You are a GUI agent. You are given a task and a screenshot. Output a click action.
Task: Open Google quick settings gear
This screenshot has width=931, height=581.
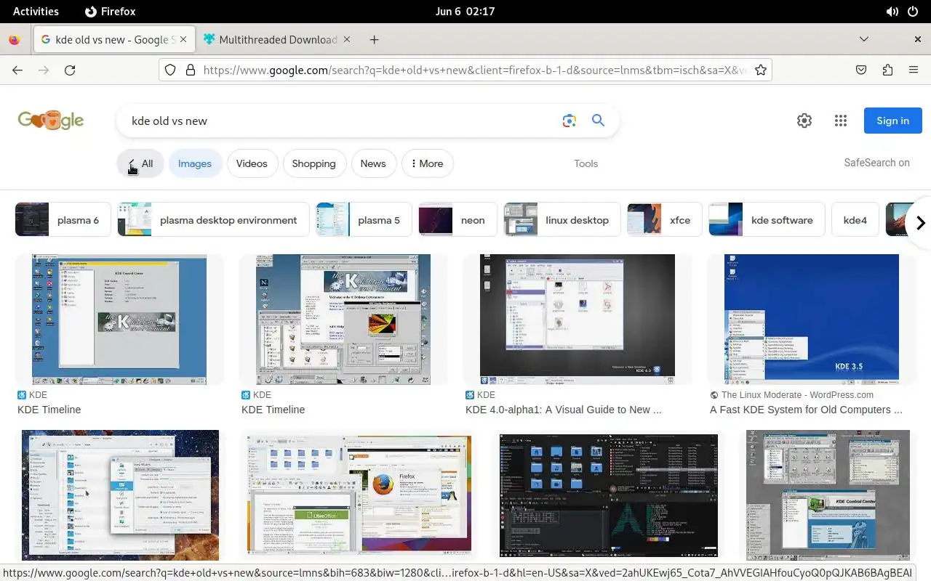(804, 121)
